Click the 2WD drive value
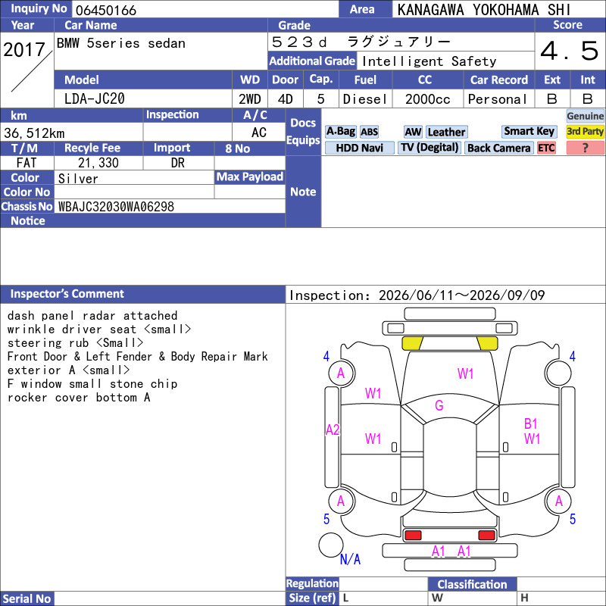Image resolution: width=606 pixels, height=606 pixels. click(250, 99)
